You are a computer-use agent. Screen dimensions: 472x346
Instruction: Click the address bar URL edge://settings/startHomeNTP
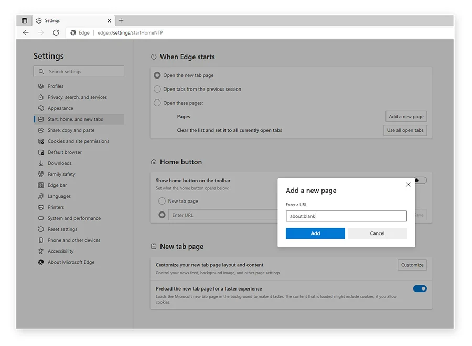130,33
